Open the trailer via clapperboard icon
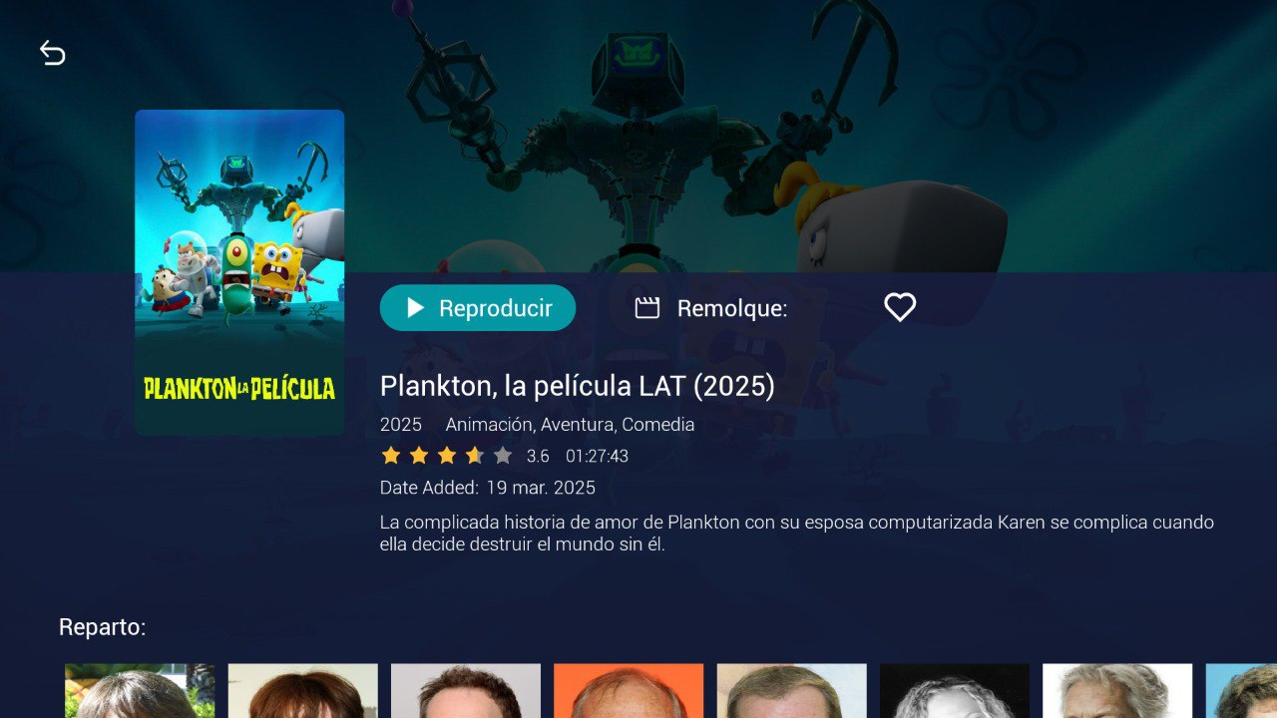The width and height of the screenshot is (1277, 718). [647, 308]
